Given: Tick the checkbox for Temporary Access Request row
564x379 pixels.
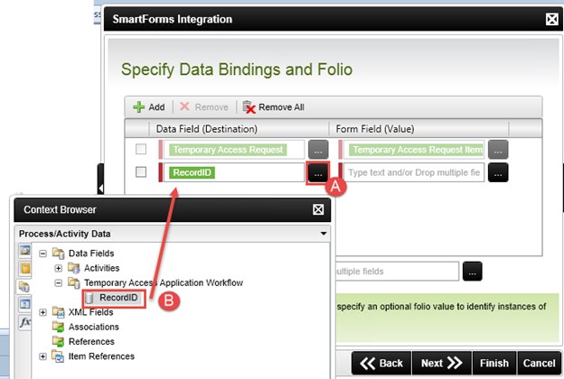Looking at the screenshot, I should 140,149.
